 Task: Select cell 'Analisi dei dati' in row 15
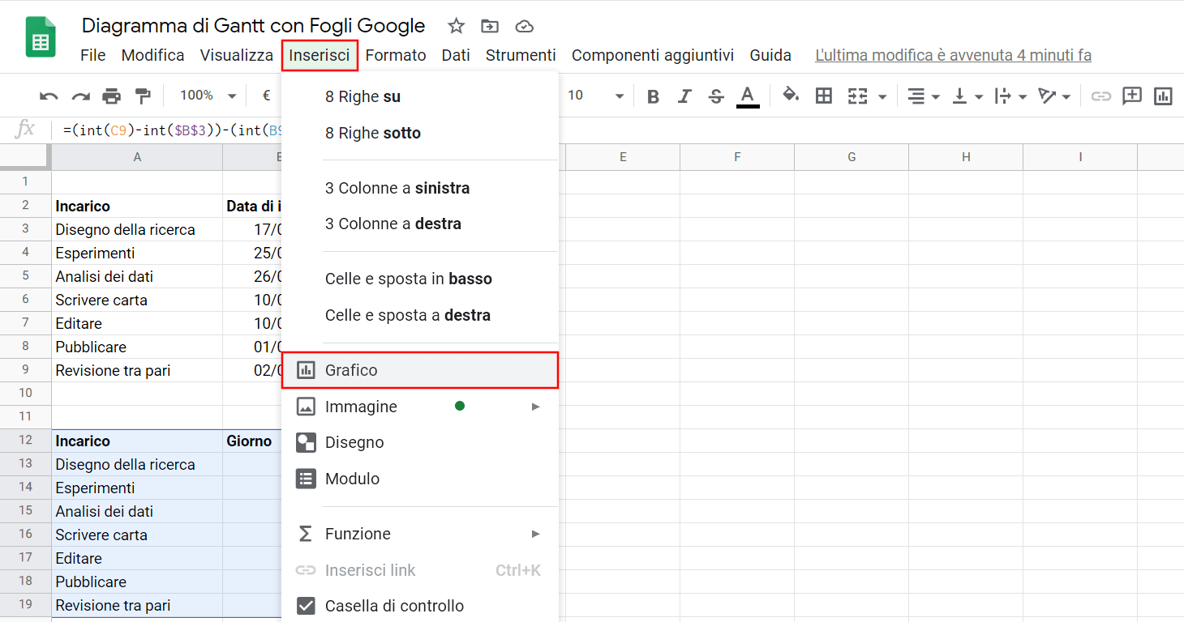(x=137, y=511)
